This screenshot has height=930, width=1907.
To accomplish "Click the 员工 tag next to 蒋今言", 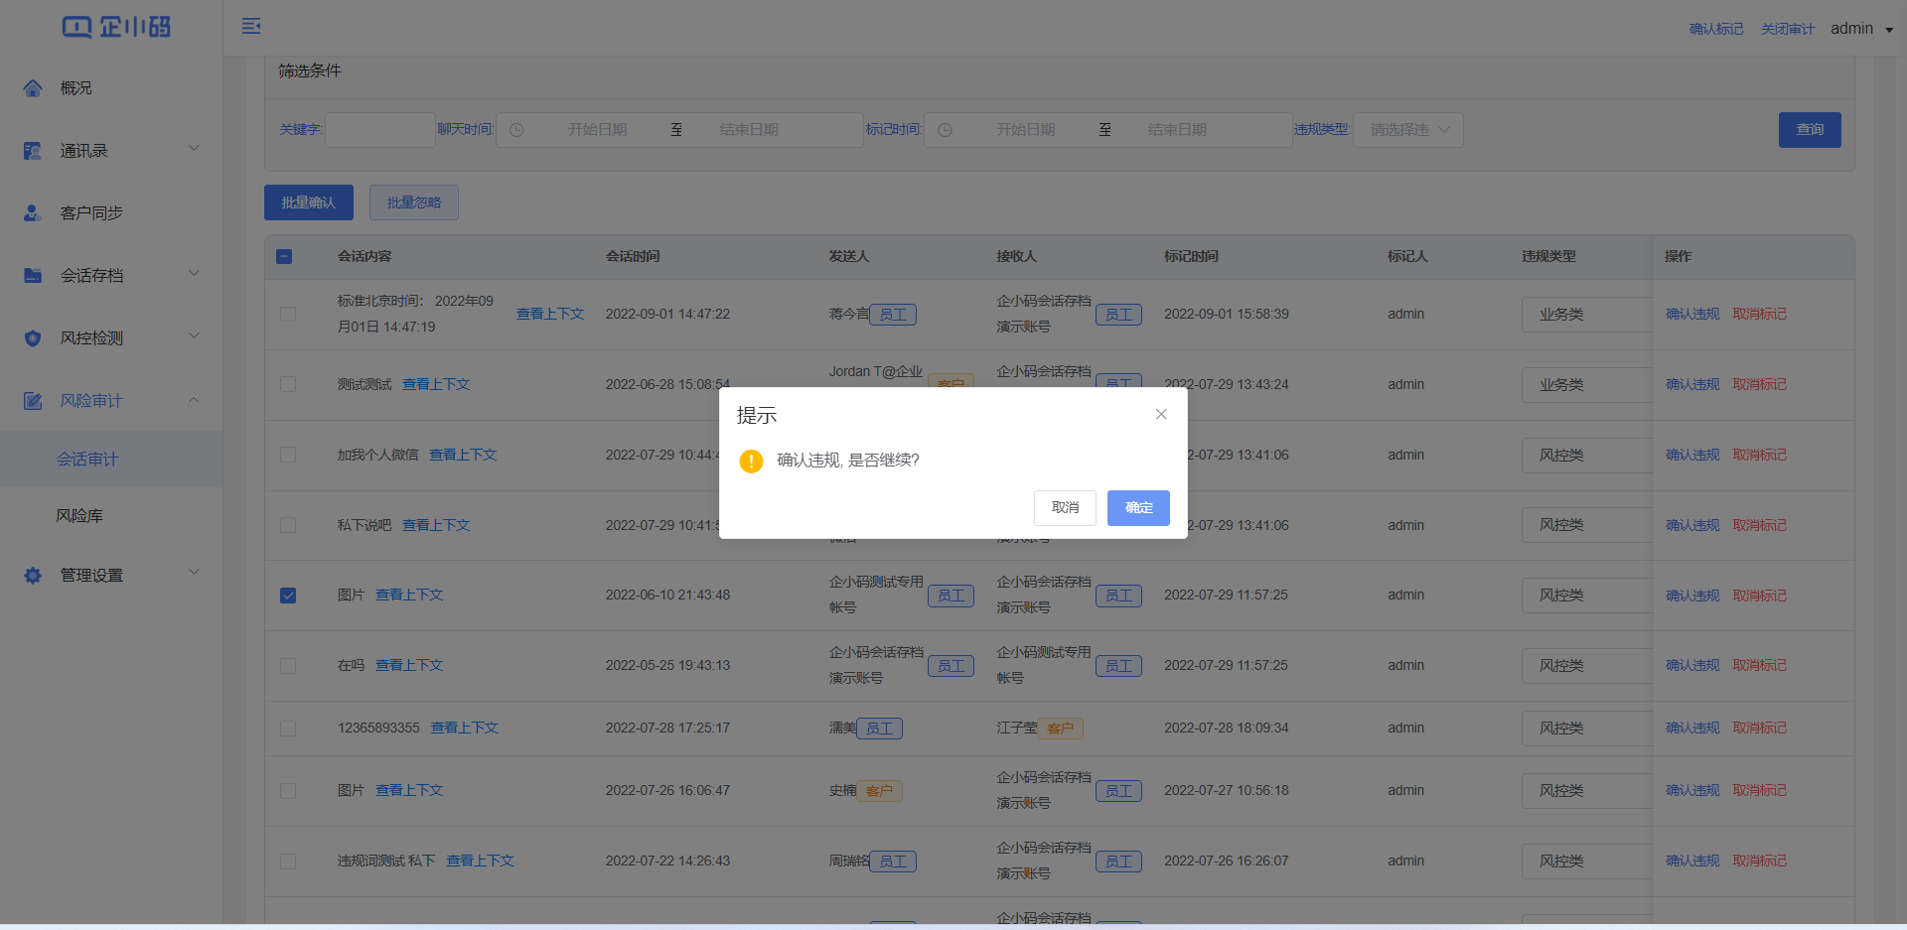I will pyautogui.click(x=893, y=315).
